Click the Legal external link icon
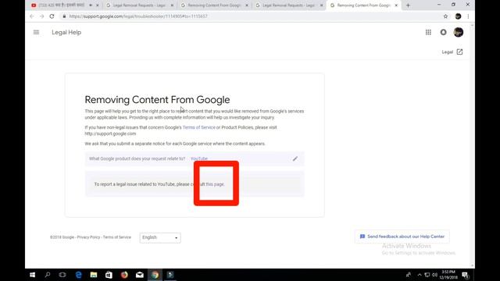This screenshot has width=500, height=281. tap(459, 52)
